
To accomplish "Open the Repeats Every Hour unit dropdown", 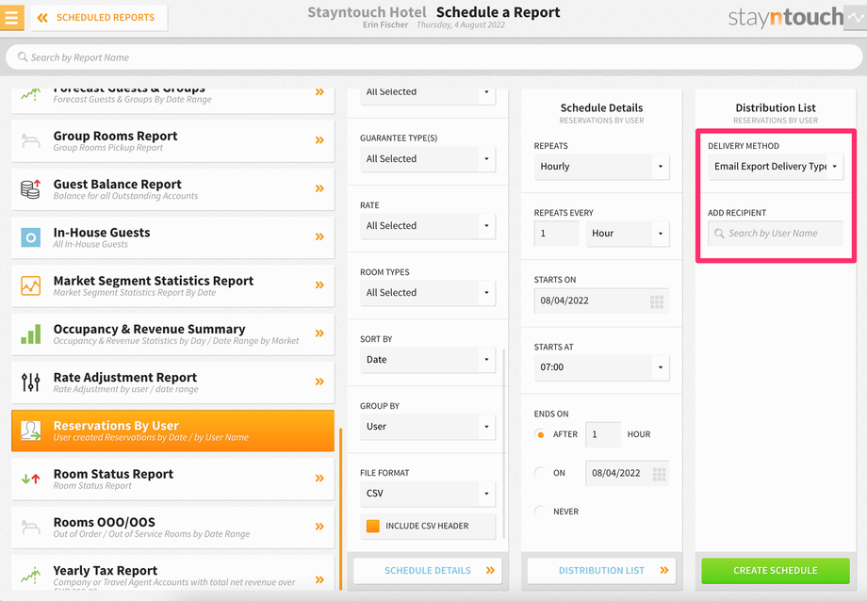I will click(627, 234).
